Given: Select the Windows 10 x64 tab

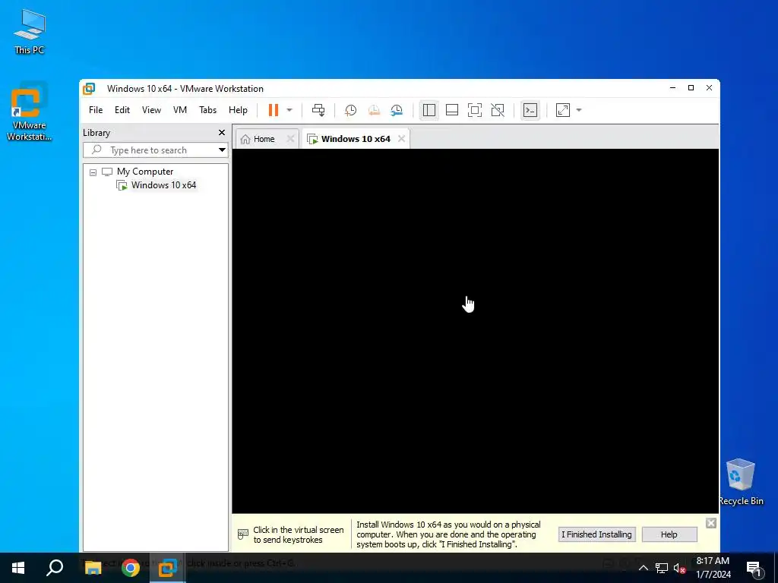Looking at the screenshot, I should click(x=356, y=140).
